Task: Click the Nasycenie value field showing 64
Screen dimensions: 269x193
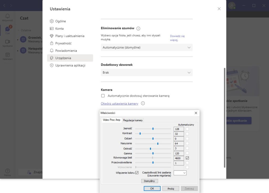Action: [x=179, y=143]
